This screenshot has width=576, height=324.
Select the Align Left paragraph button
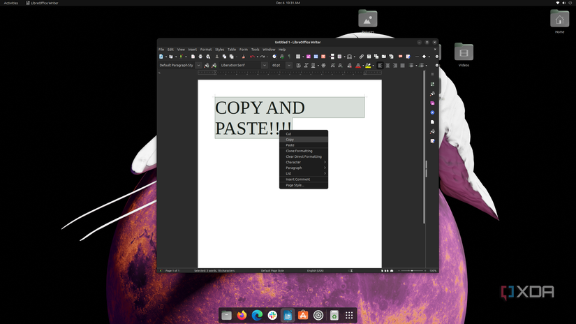tap(381, 65)
